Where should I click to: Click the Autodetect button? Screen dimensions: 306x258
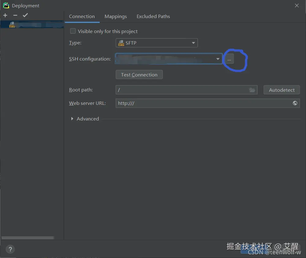(x=282, y=90)
